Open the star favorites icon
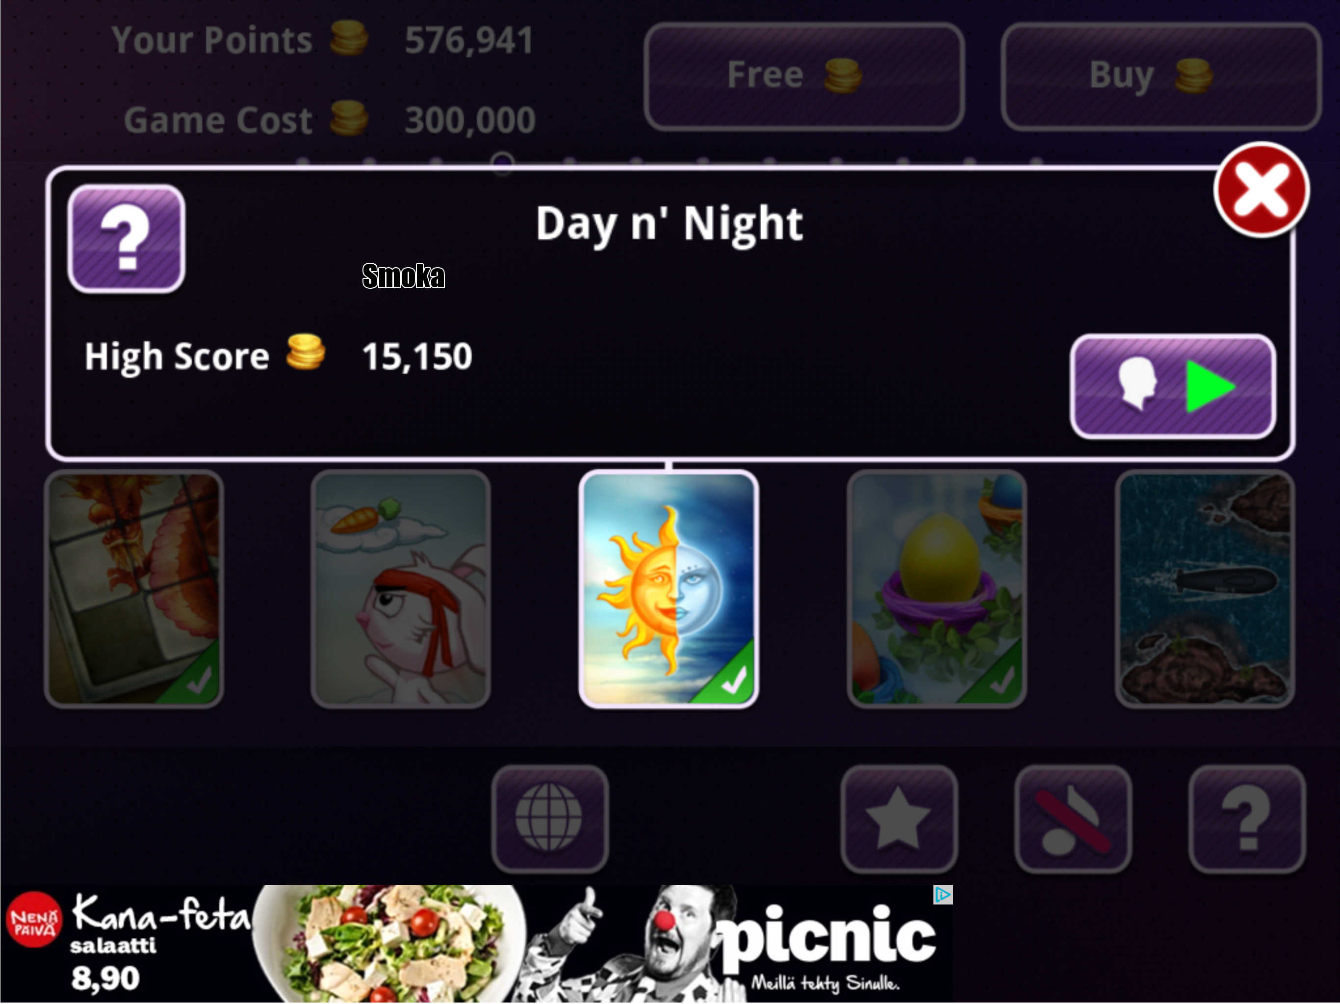The image size is (1340, 1004). tap(899, 819)
